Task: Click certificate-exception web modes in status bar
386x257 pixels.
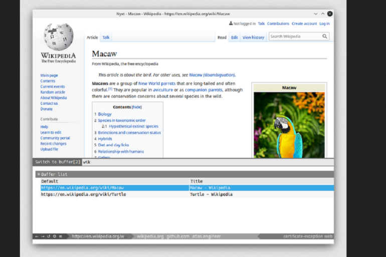Action: click(308, 236)
